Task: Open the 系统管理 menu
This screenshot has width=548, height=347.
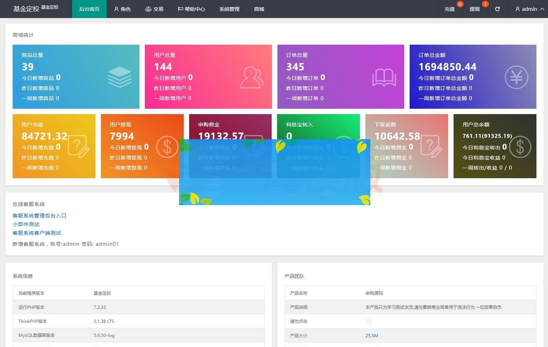Action: tap(229, 9)
